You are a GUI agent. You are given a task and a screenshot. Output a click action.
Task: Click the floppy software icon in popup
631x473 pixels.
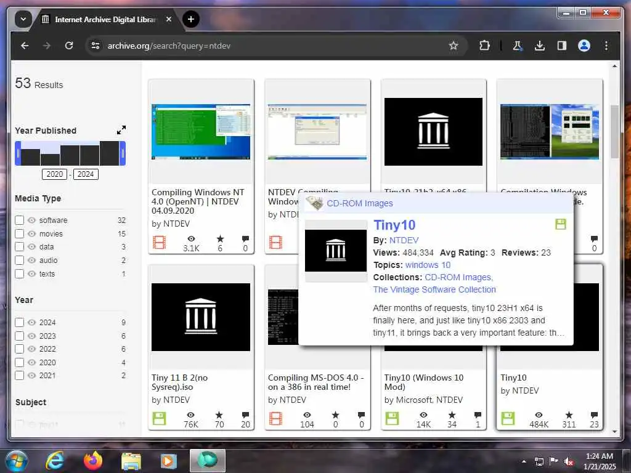pyautogui.click(x=561, y=224)
